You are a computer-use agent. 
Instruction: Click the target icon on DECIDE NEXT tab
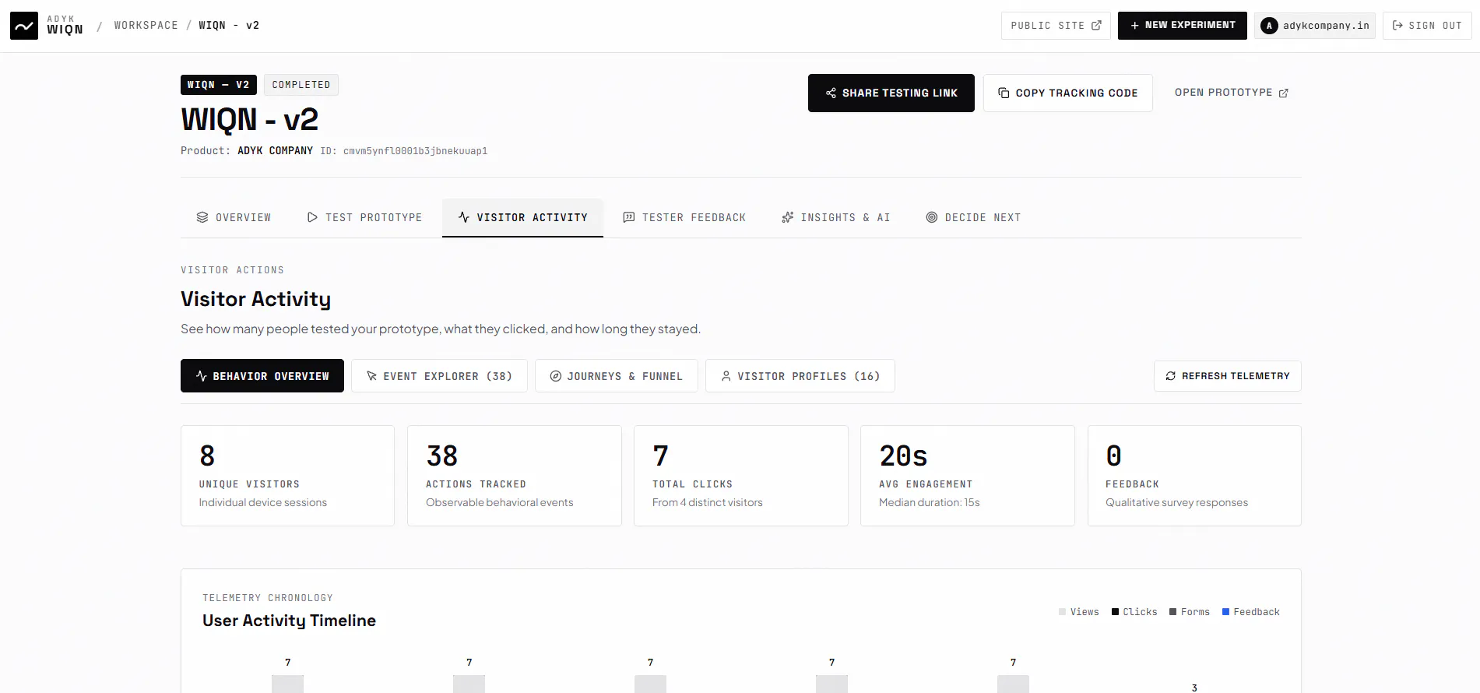pyautogui.click(x=932, y=217)
